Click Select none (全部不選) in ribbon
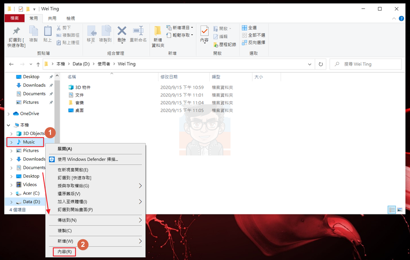Screen dimensions: 410x260 [x=253, y=35]
